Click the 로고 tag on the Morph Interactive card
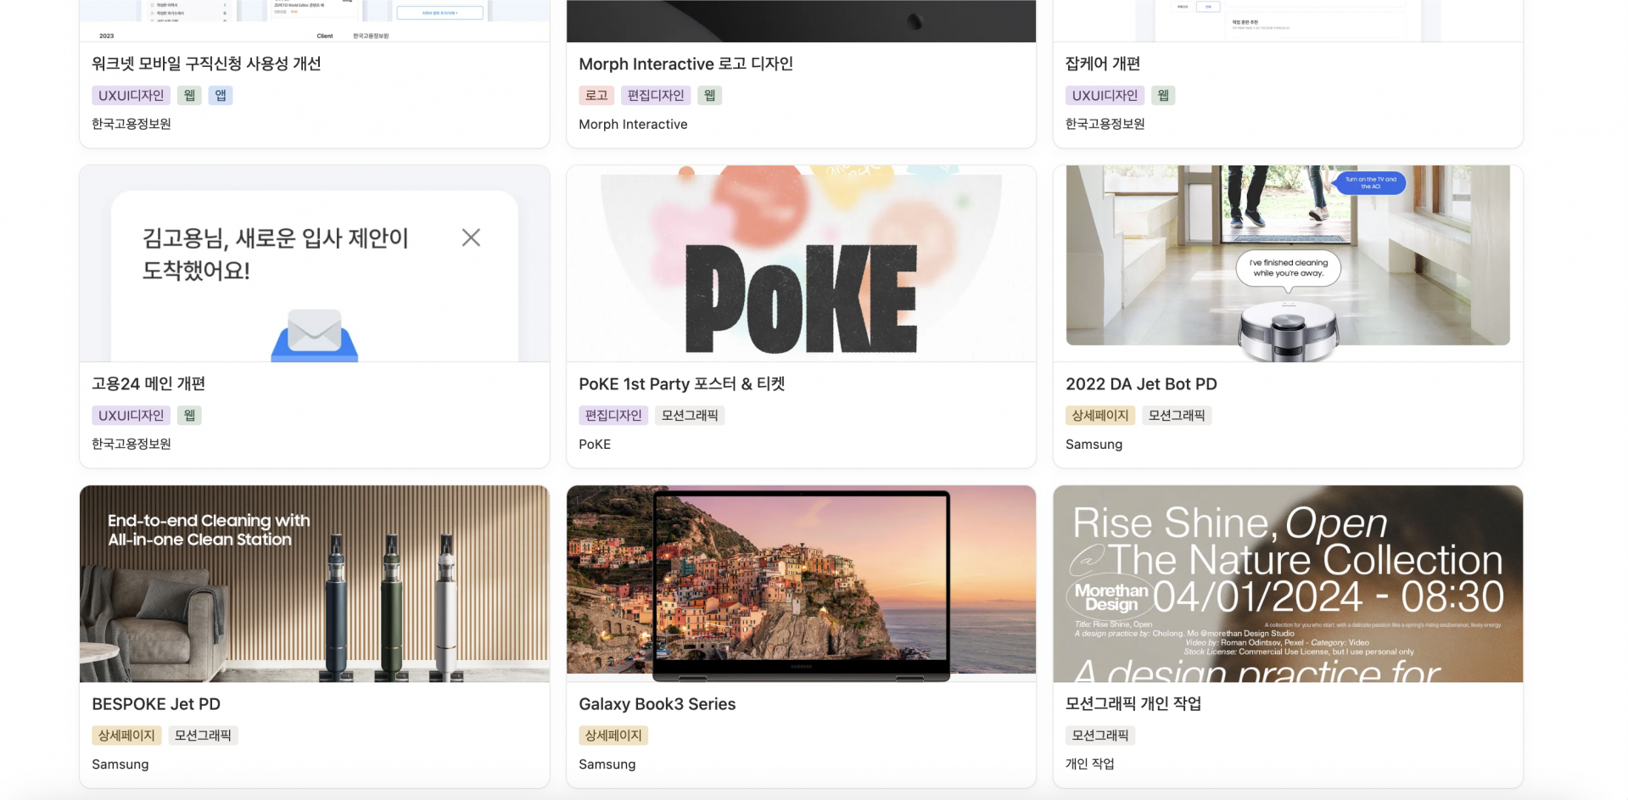This screenshot has height=800, width=1628. click(x=596, y=95)
